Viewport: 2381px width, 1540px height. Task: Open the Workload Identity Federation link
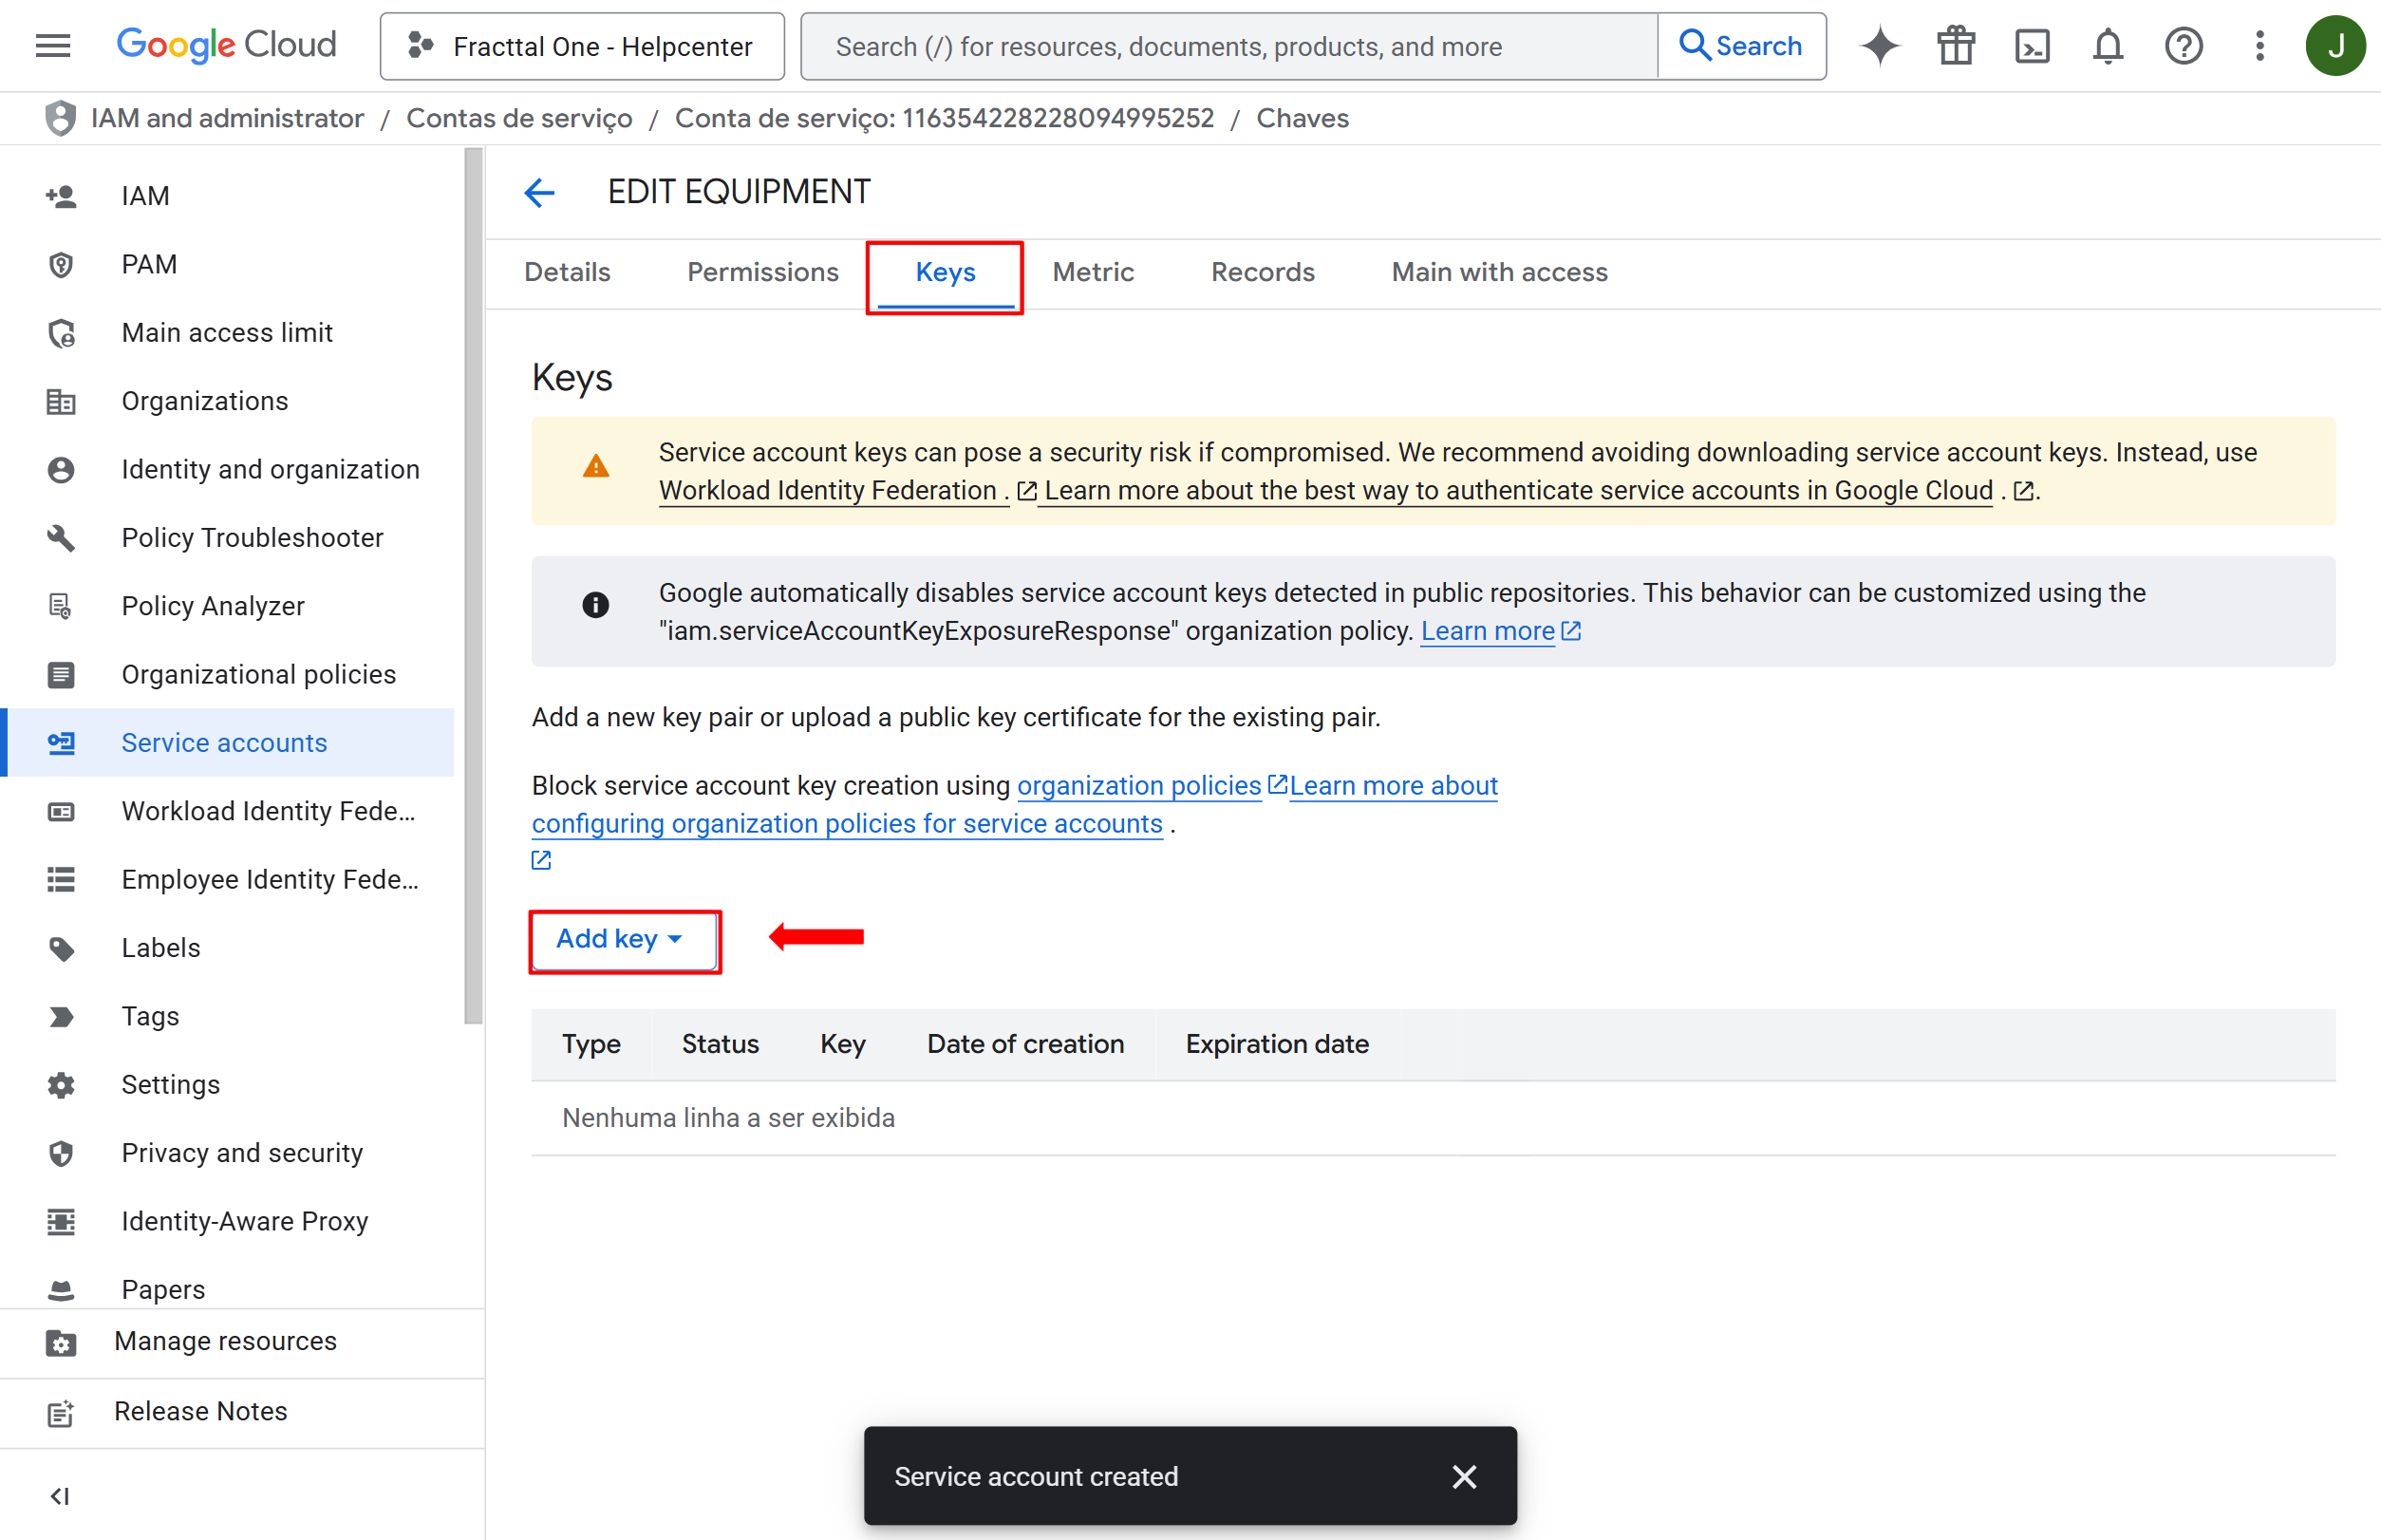[828, 491]
